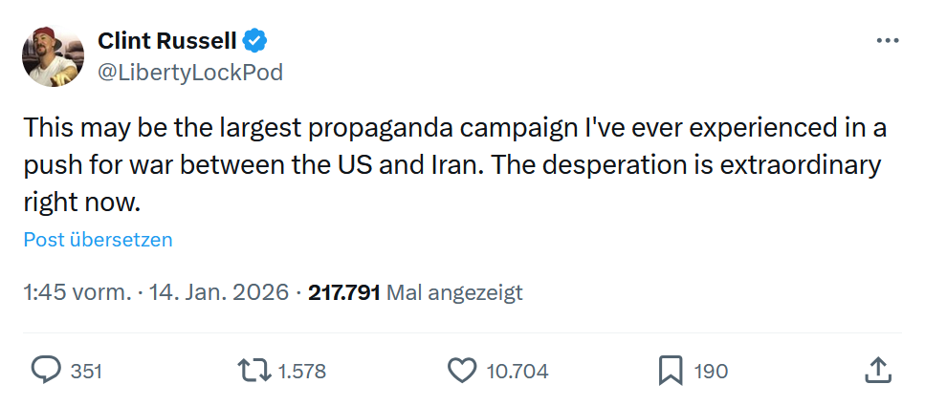The height and width of the screenshot is (406, 925).
Task: Click the blue verified badge
Action: coord(254,40)
